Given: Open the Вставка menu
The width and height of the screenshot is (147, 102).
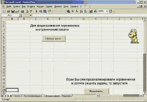Looking at the screenshot, I should [x=31, y=7].
